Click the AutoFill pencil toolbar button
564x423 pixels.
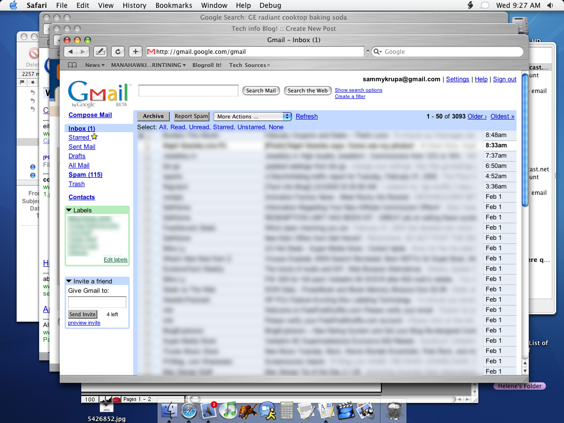(100, 52)
